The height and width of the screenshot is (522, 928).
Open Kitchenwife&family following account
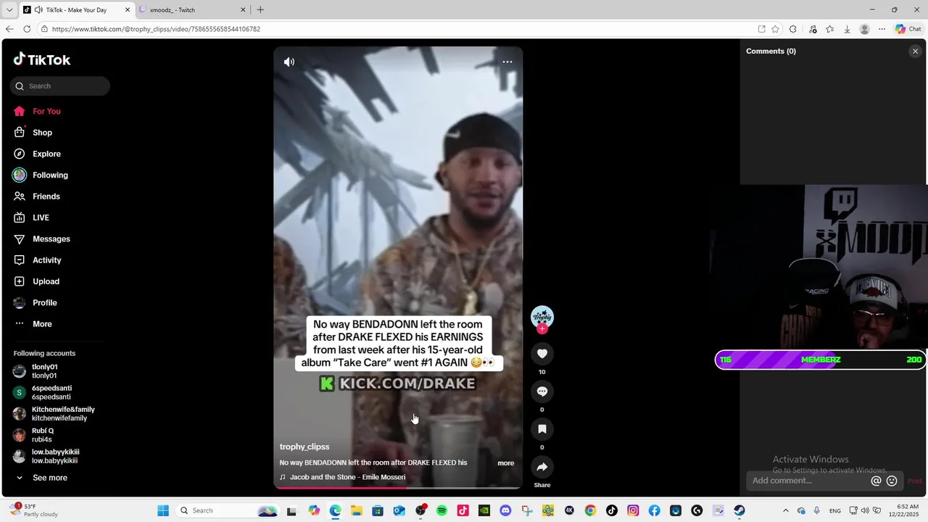coord(54,414)
